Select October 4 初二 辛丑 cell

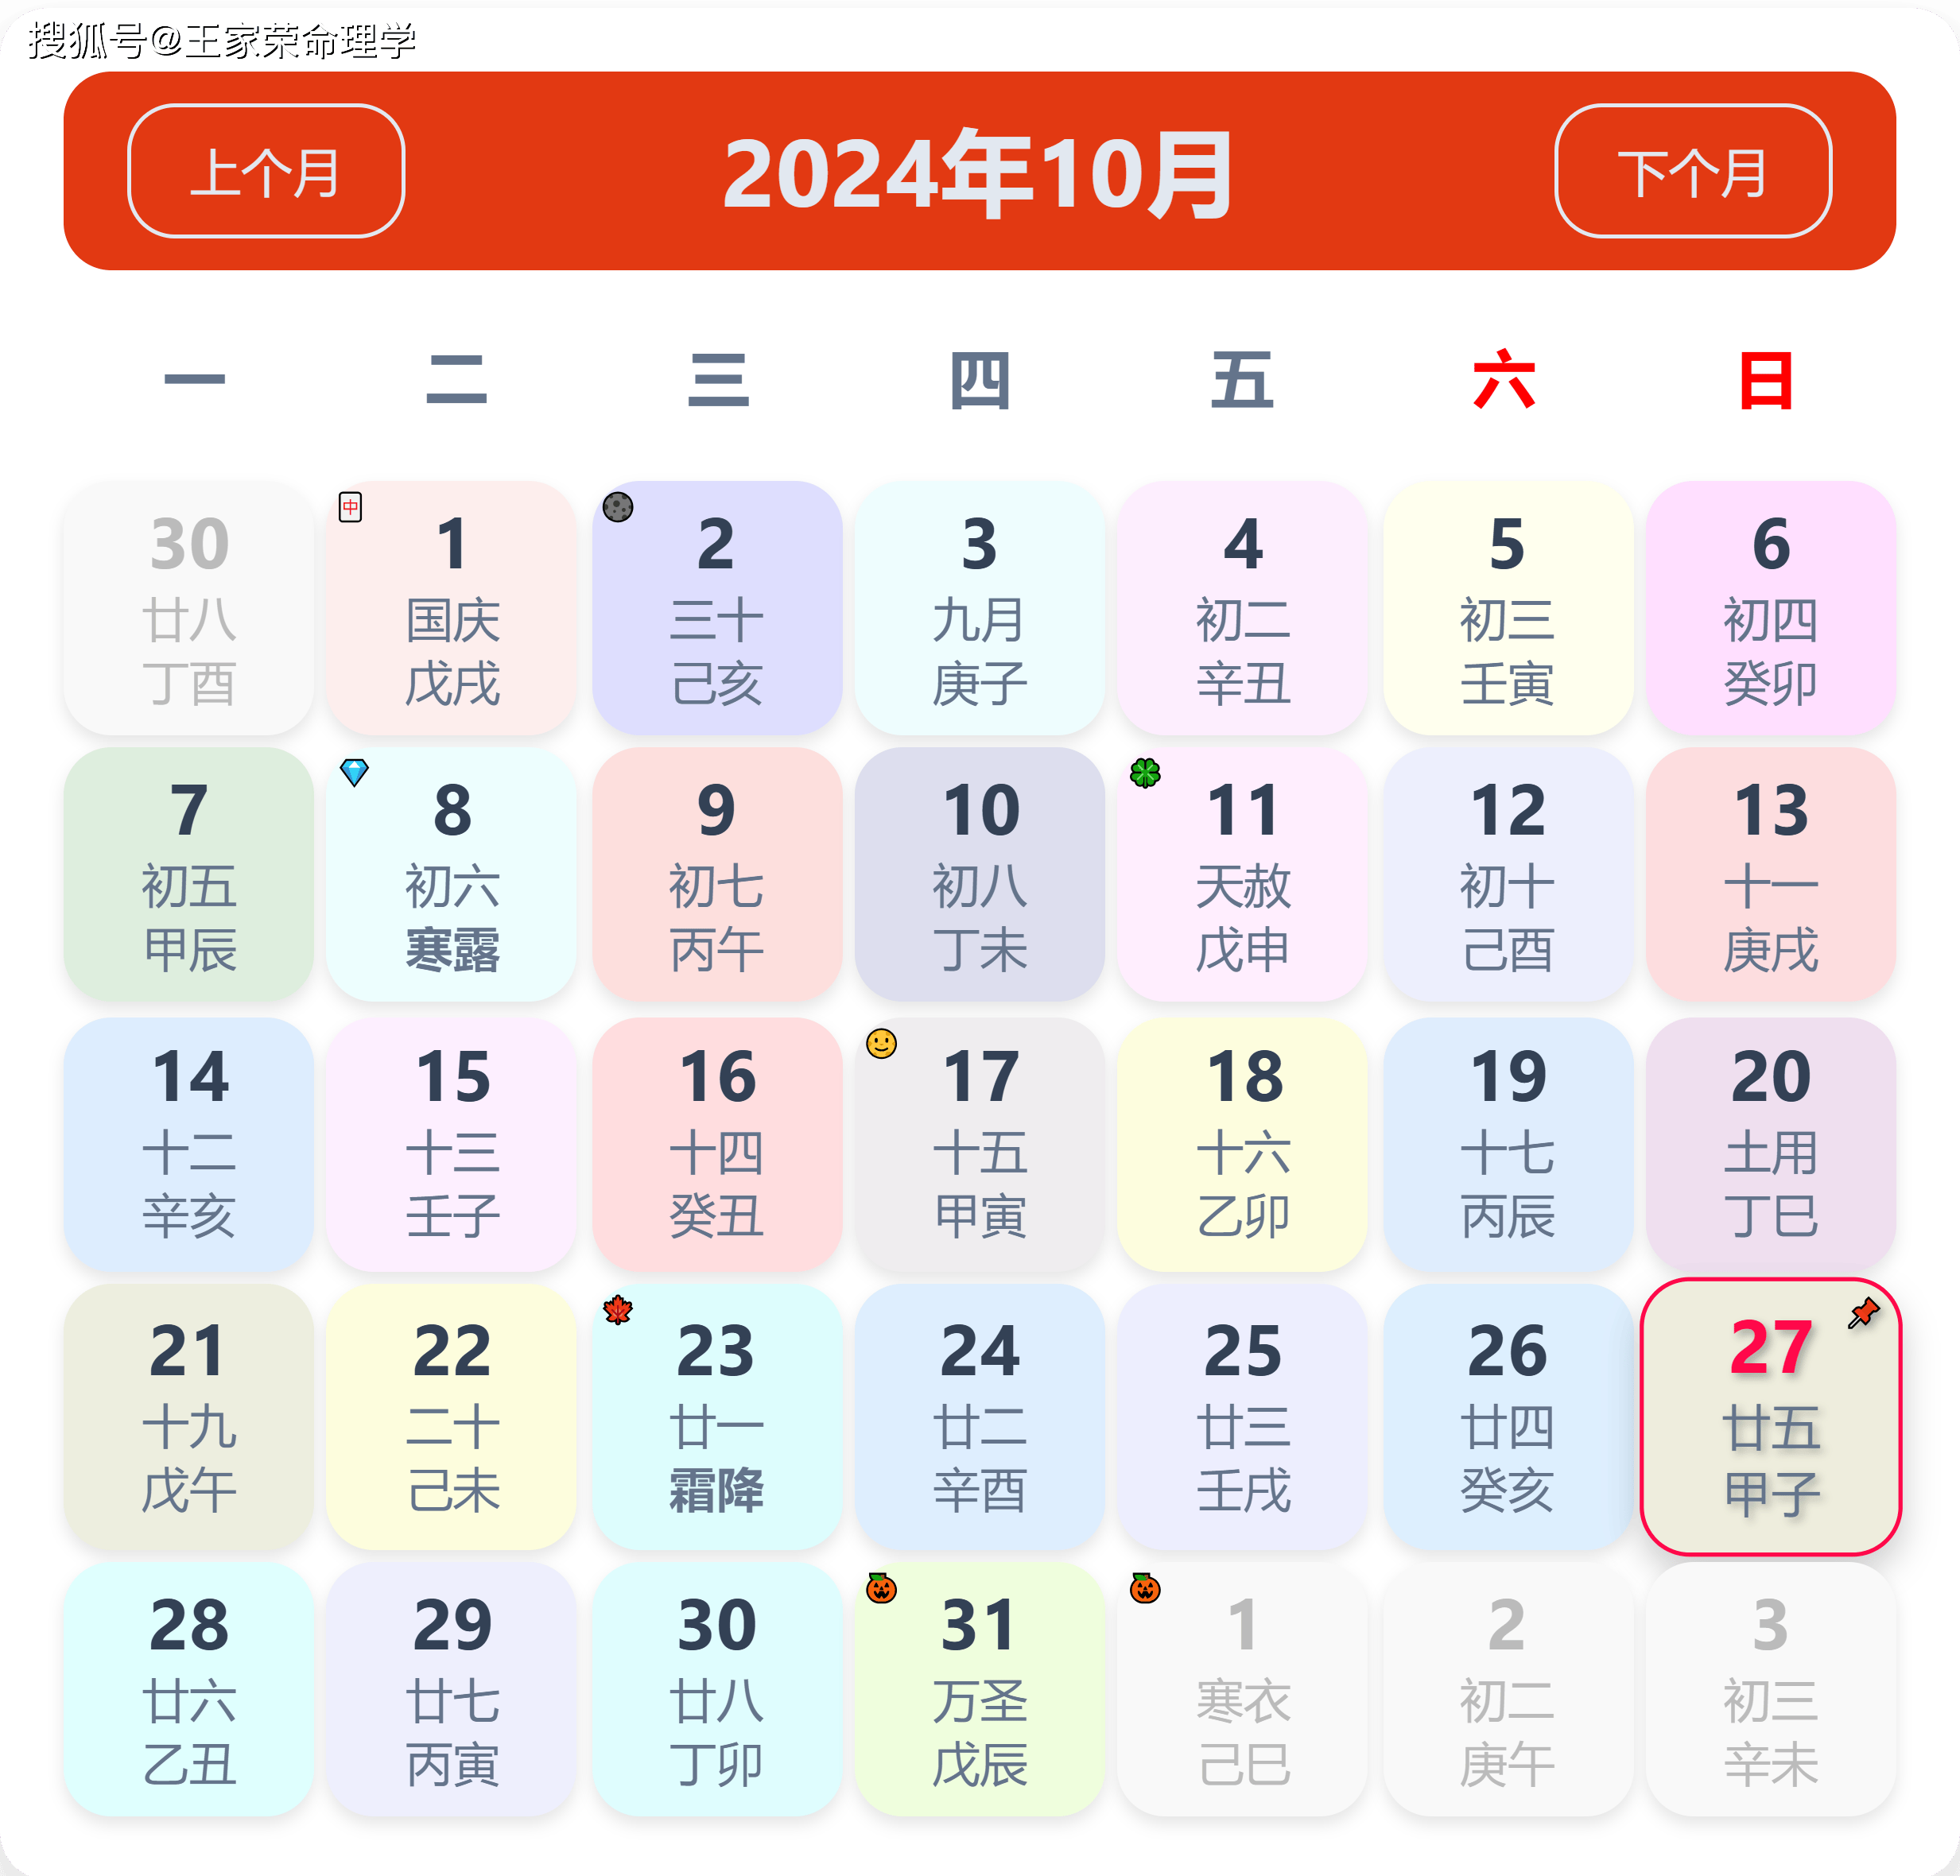coord(1243,607)
